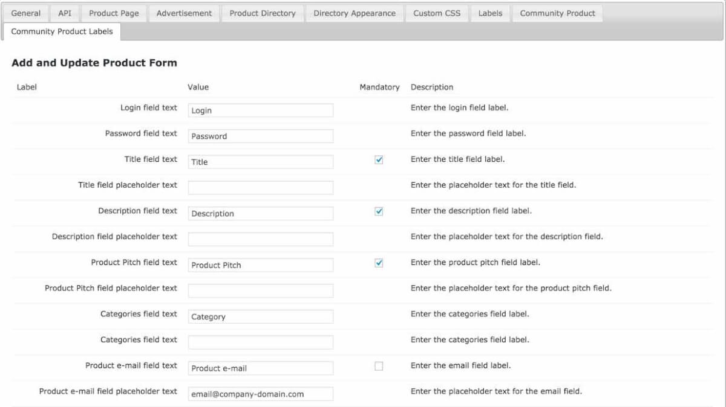Uncheck the Title field mandatory checkbox

coord(379,160)
